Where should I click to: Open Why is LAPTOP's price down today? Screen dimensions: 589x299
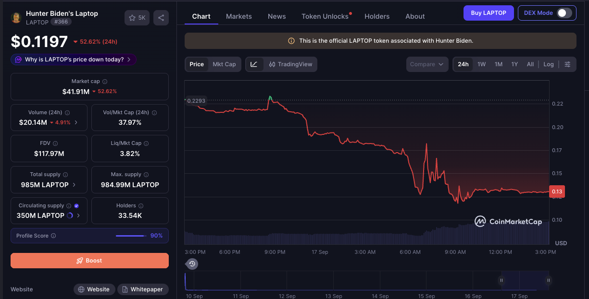coord(74,60)
